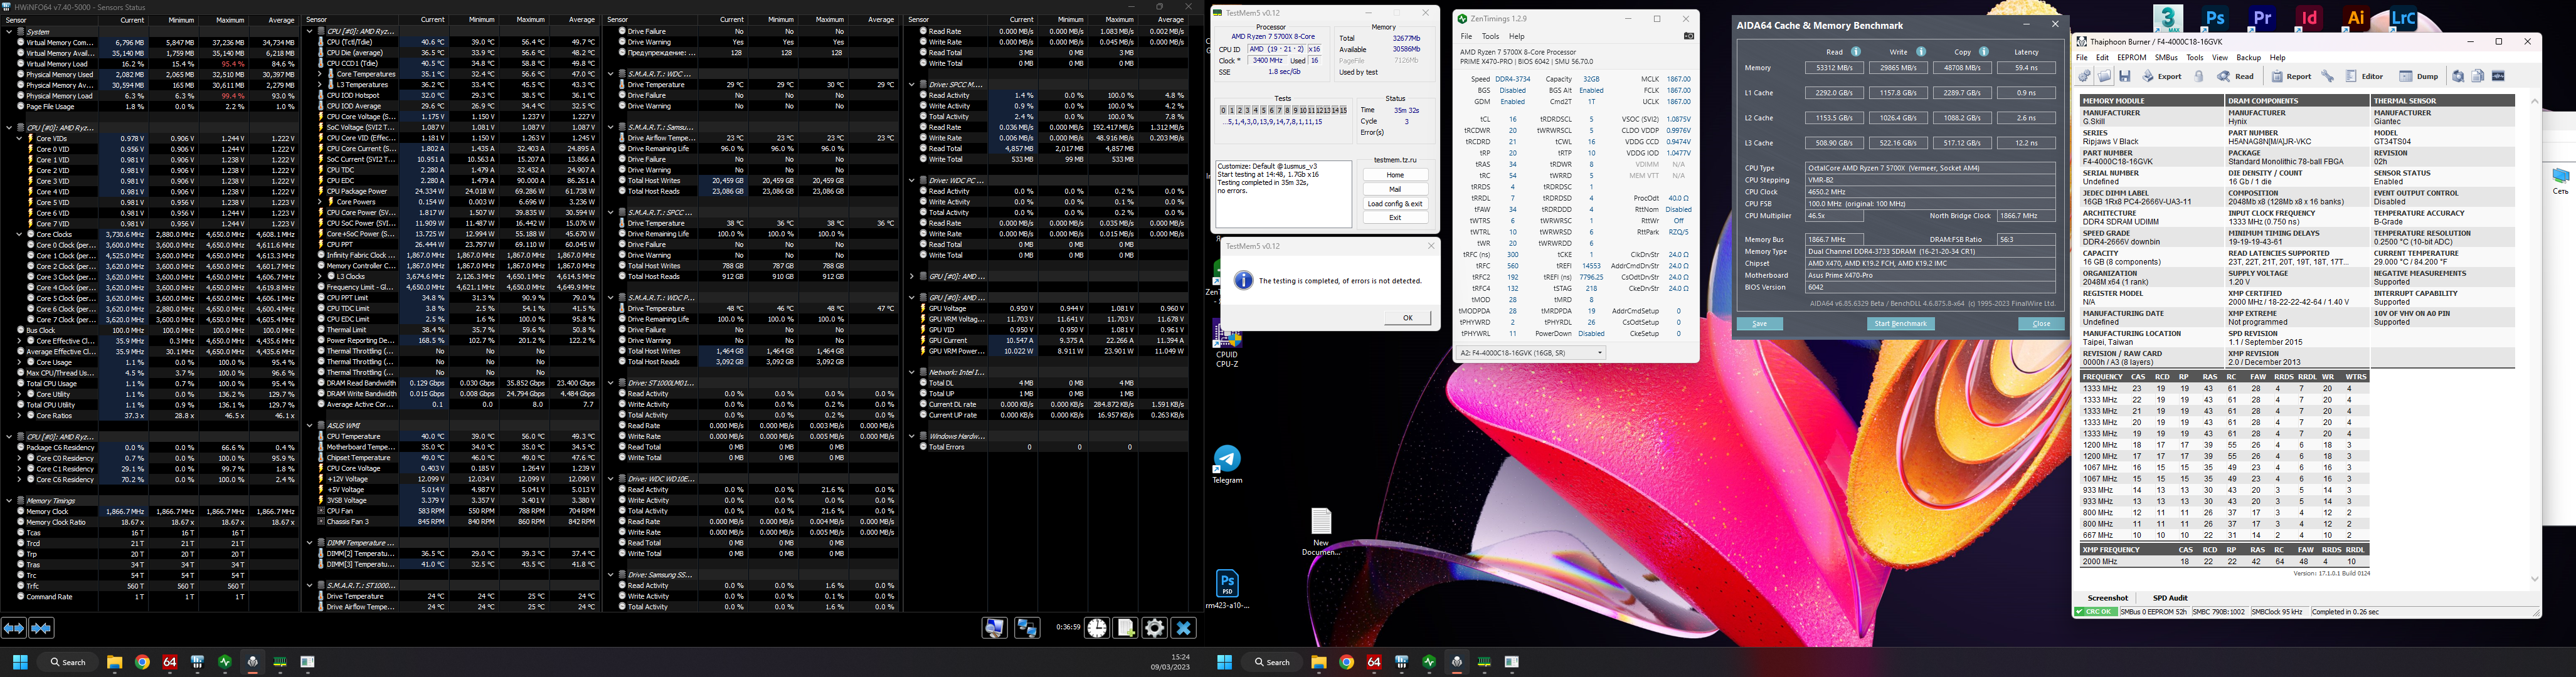Click Start Benchmark in AIDA64
Image resolution: width=2576 pixels, height=677 pixels.
pos(1900,324)
